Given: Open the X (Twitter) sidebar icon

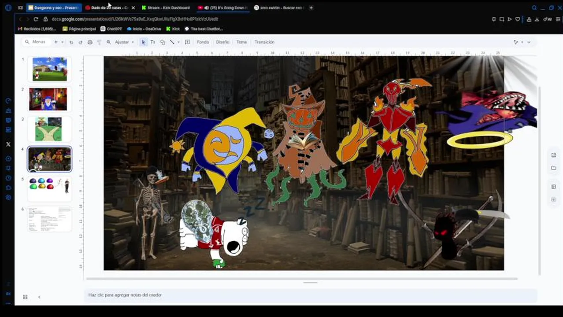Looking at the screenshot, I should [x=8, y=144].
